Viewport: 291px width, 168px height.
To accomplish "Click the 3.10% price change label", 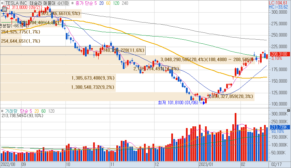I will pos(277,58).
